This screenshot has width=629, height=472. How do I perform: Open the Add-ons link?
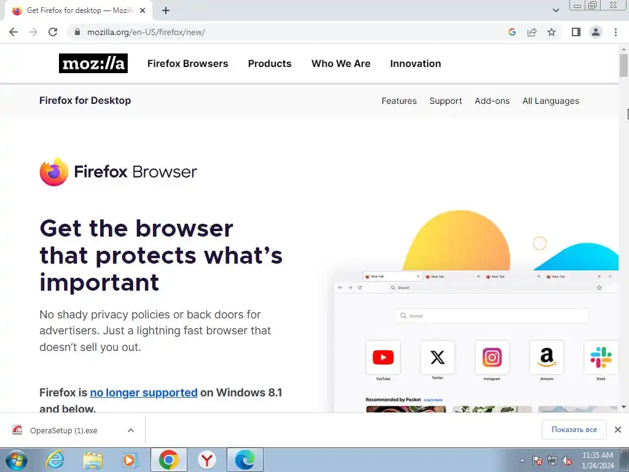click(492, 101)
